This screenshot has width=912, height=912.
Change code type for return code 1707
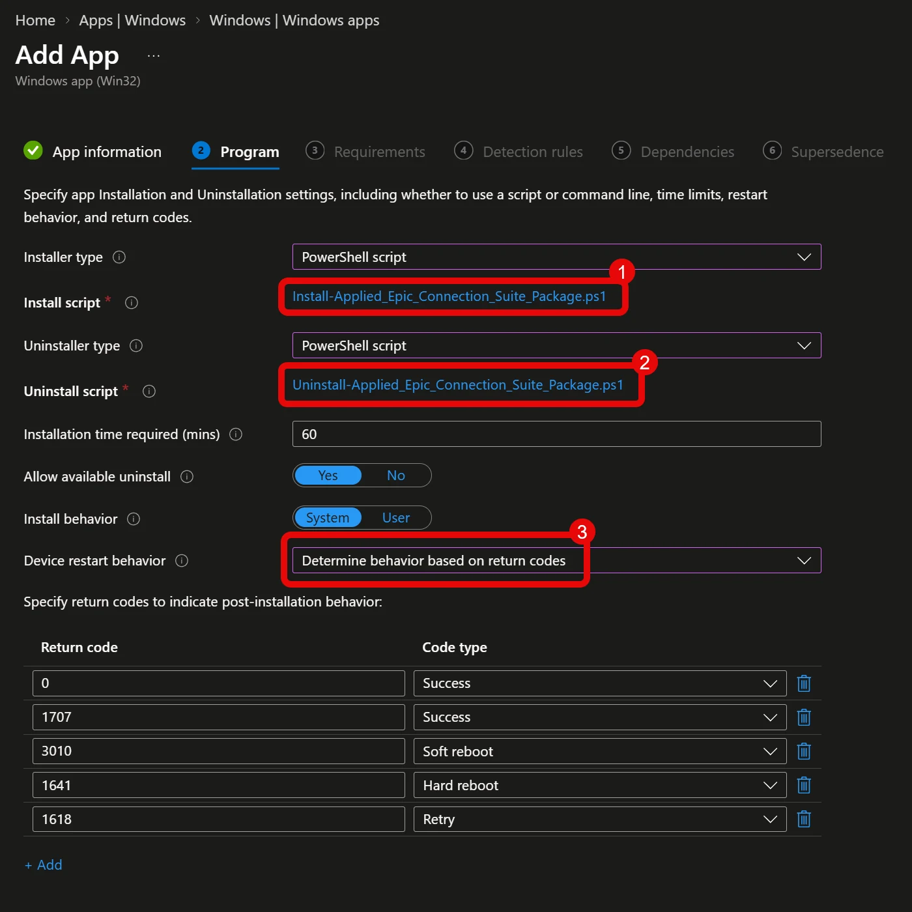point(600,717)
